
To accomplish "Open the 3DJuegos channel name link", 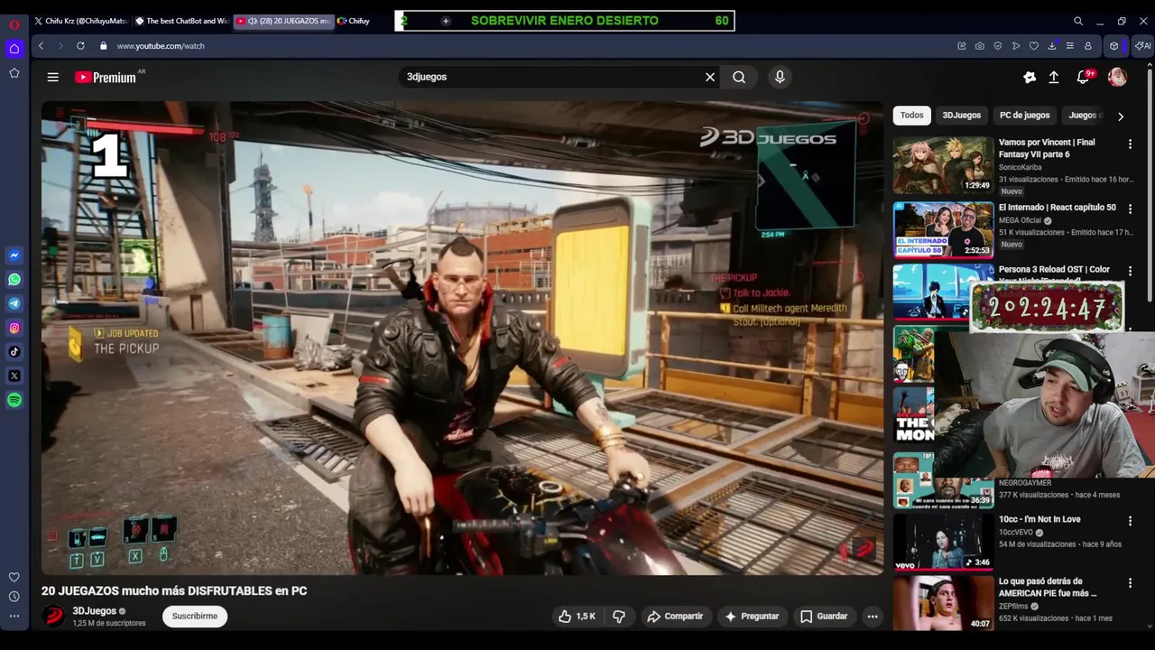I will (x=95, y=611).
